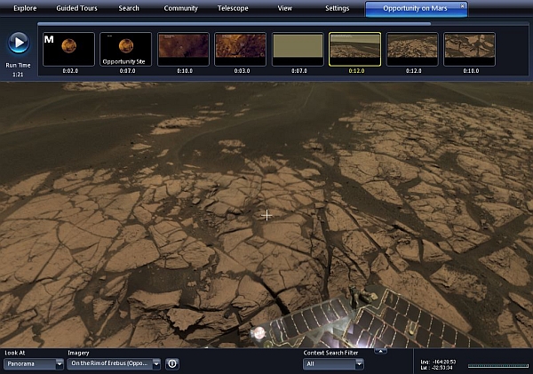Image resolution: width=533 pixels, height=374 pixels.
Task: Select the last slide thumbnail, 0:10.0
Action: [x=469, y=49]
